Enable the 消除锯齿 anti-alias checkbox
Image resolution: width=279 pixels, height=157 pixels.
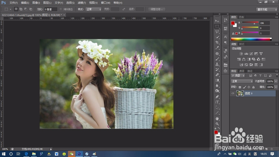coord(61,9)
